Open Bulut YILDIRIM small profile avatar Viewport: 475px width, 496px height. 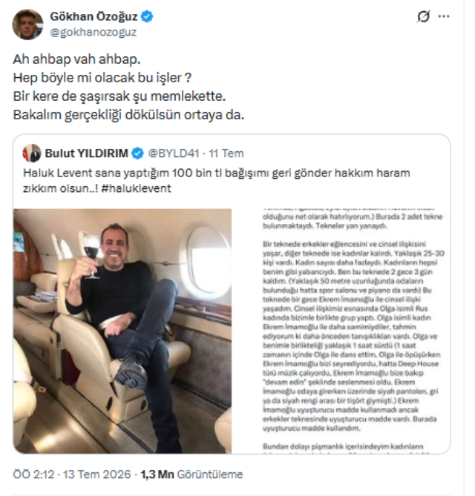pos(32,153)
